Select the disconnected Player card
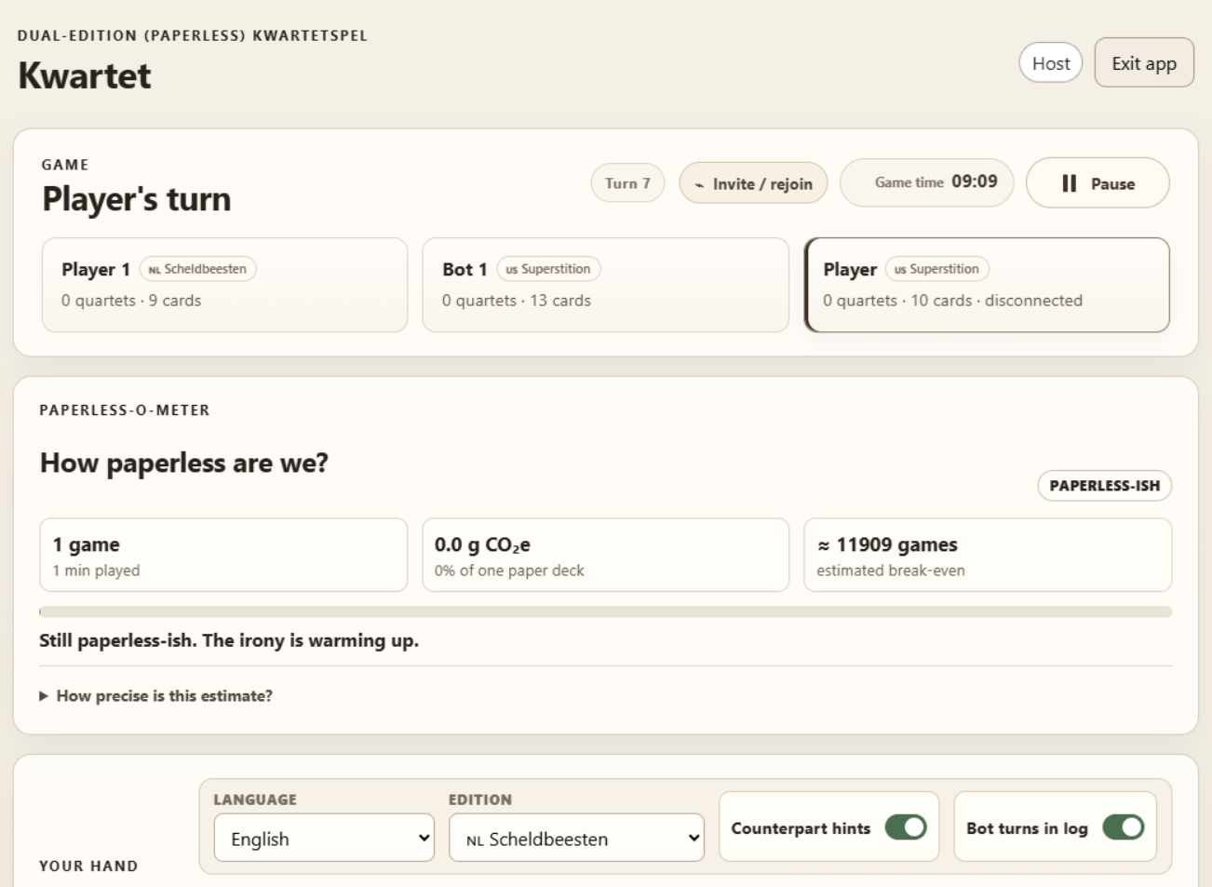The image size is (1212, 887). [987, 285]
